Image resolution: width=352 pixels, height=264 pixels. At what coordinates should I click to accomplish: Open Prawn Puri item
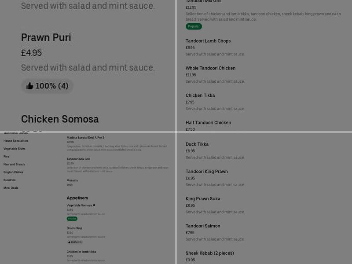pyautogui.click(x=46, y=38)
